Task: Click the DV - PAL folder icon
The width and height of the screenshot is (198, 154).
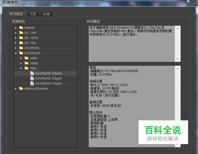Action: click(21, 43)
